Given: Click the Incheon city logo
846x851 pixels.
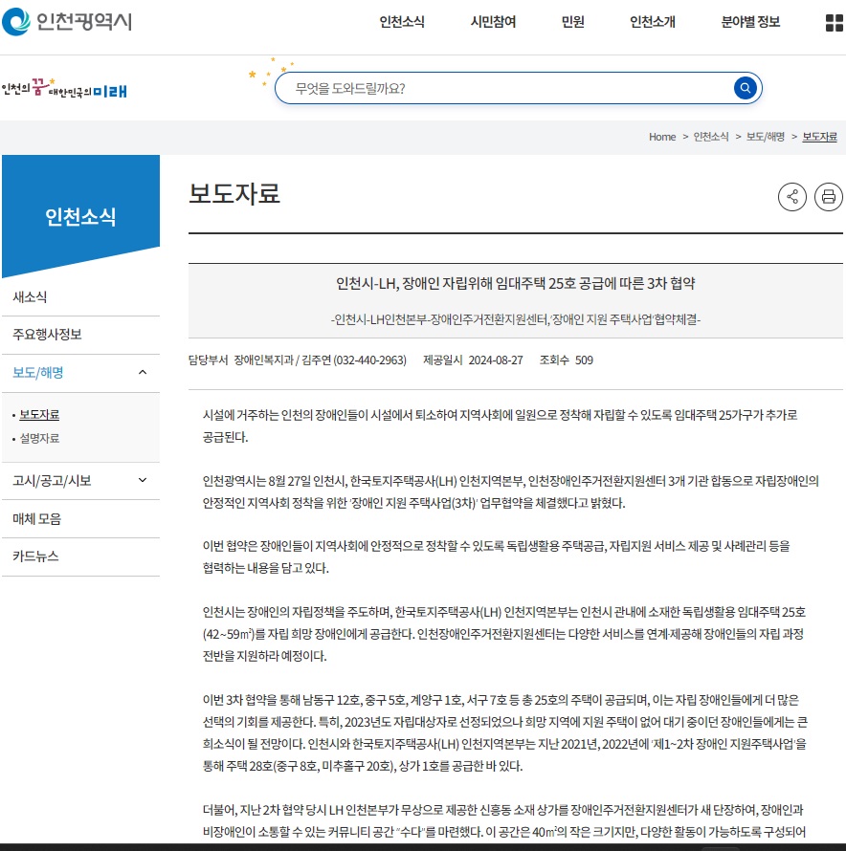Looking at the screenshot, I should [x=67, y=22].
